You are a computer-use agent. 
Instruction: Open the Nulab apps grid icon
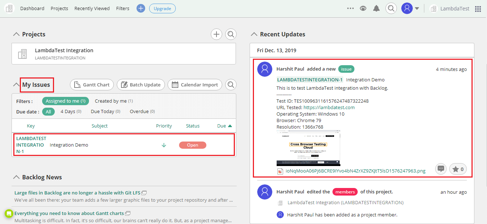[478, 8]
